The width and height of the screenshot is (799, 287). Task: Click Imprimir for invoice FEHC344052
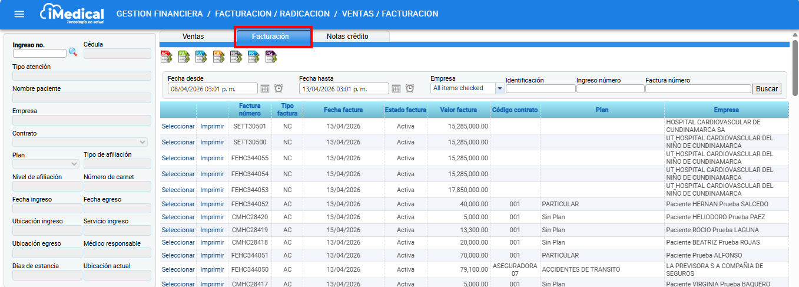tap(212, 204)
